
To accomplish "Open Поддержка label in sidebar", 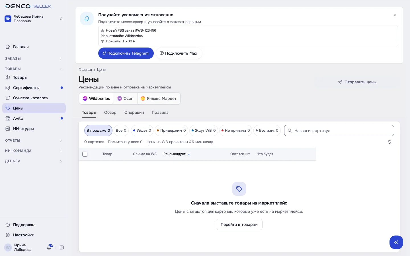I will click(24, 225).
